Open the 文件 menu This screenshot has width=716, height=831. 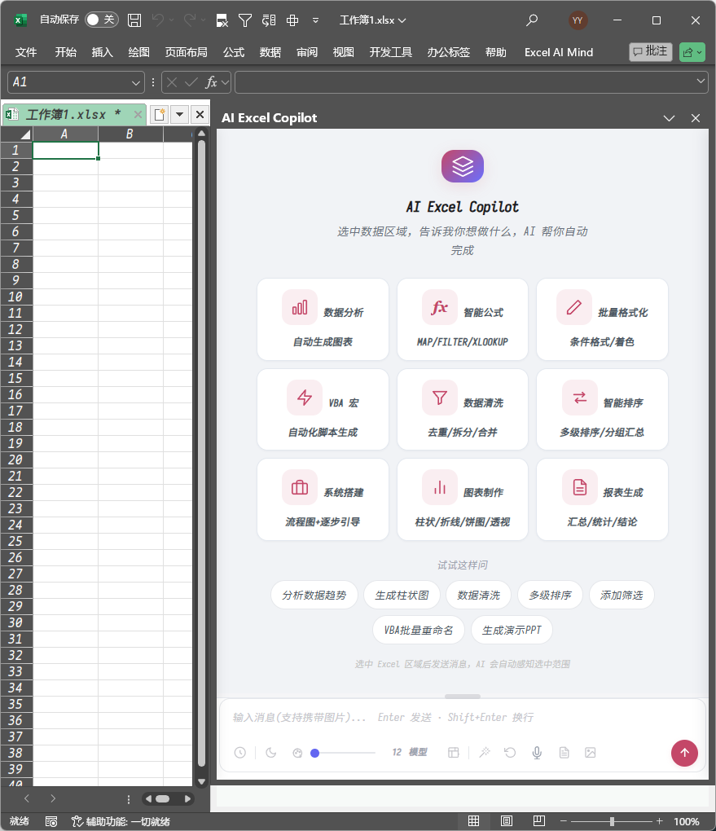tap(26, 52)
